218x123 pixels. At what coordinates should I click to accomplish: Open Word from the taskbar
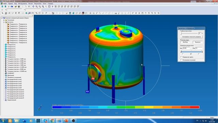click(24, 121)
